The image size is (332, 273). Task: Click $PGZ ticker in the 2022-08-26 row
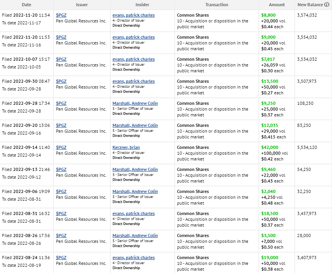(x=61, y=235)
